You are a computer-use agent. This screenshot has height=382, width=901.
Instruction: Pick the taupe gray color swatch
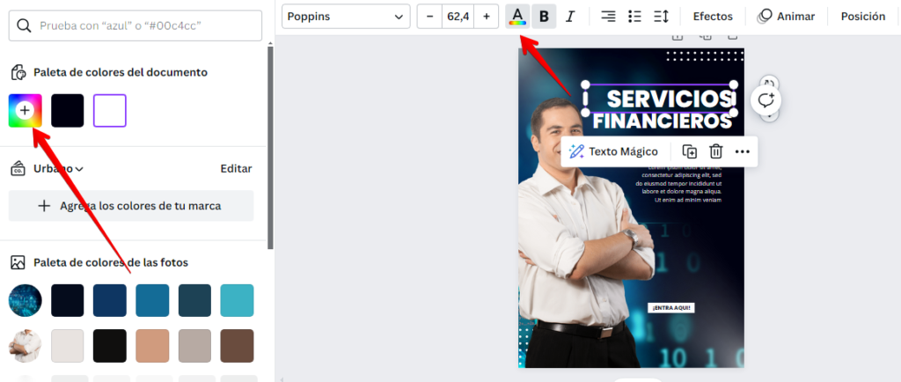194,346
